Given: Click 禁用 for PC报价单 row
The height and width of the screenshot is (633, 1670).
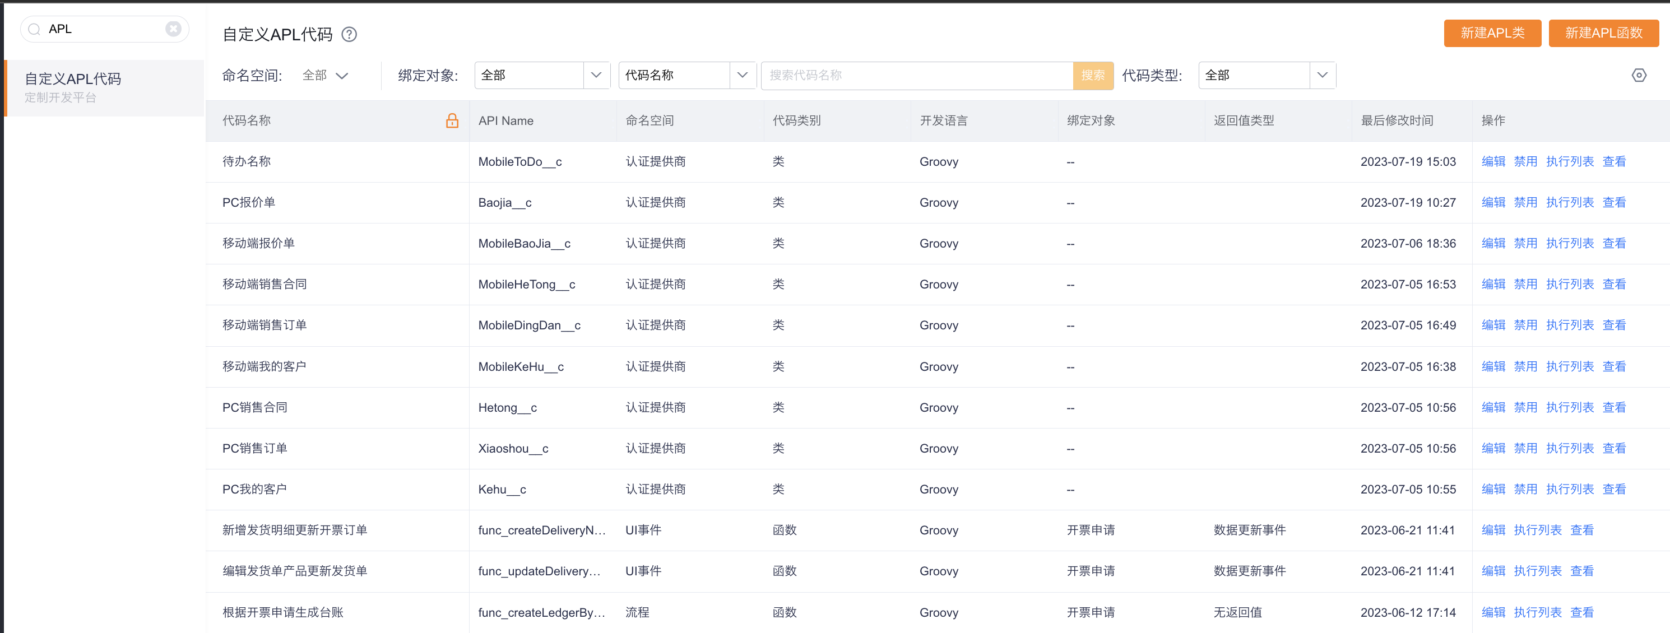Looking at the screenshot, I should tap(1525, 202).
